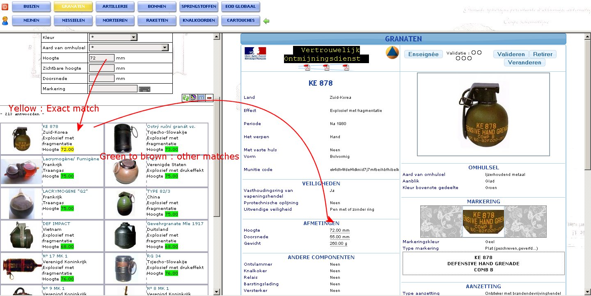Click the red minus icon
591x296 pixels.
point(209,98)
